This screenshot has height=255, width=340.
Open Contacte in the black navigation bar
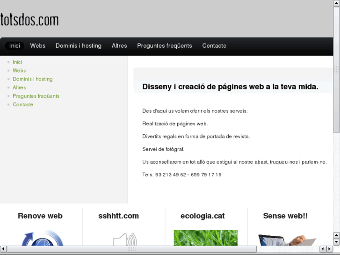[x=214, y=46]
